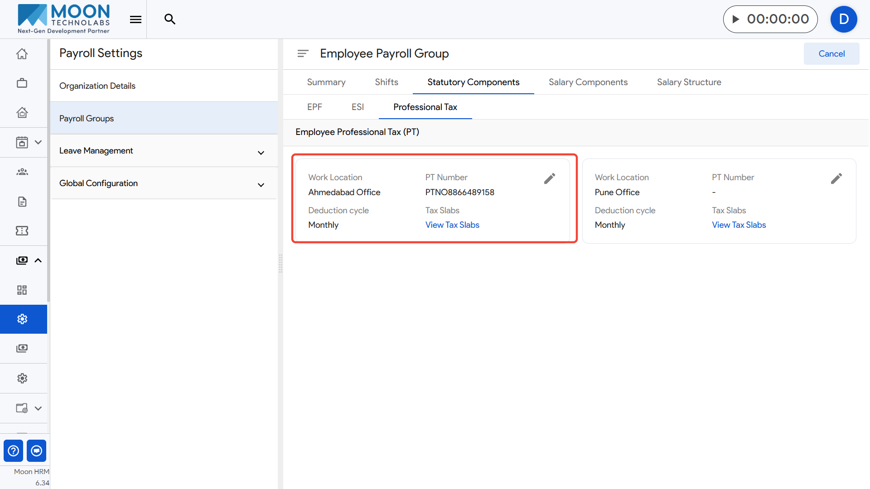This screenshot has width=870, height=489.
Task: Switch to the Salary Components tab
Action: 588,82
